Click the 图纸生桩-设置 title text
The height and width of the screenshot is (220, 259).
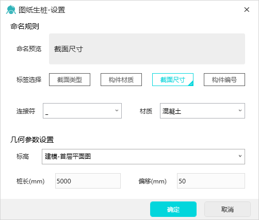[x=42, y=10]
